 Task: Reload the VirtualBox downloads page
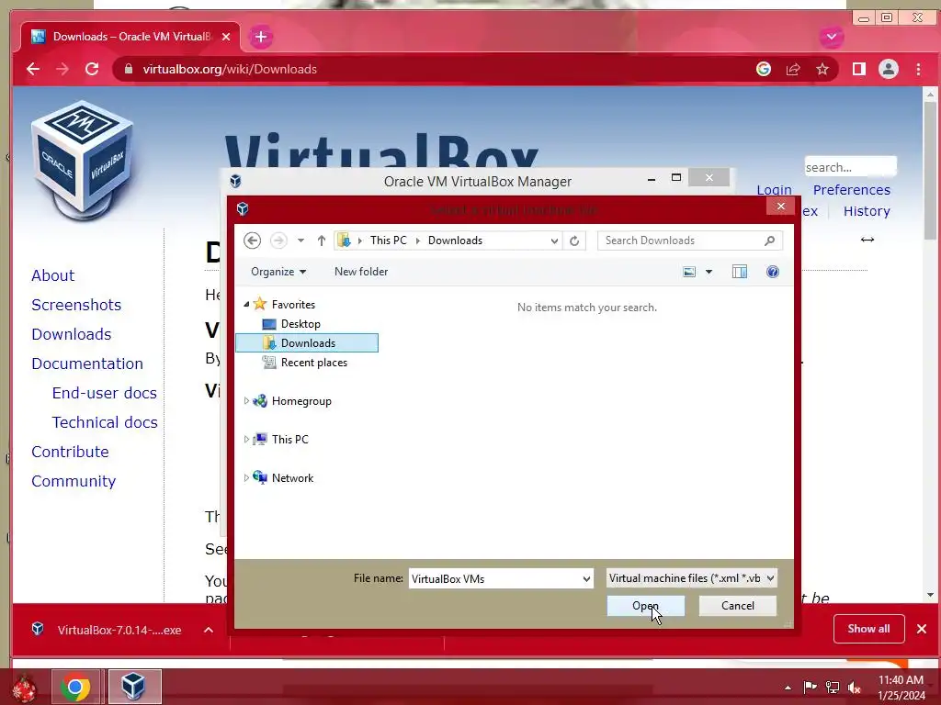tap(92, 69)
